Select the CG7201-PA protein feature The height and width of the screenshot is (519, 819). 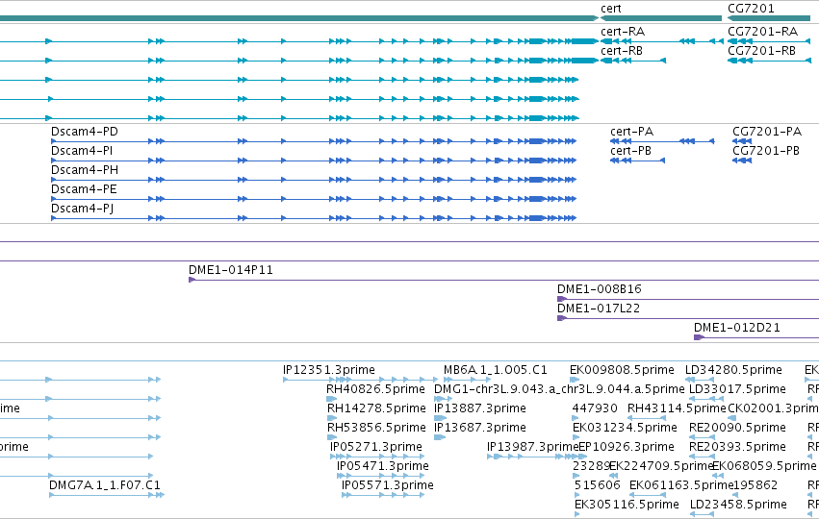(x=742, y=141)
